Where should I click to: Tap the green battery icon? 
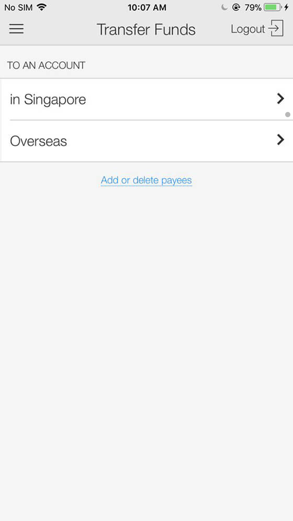(273, 7)
